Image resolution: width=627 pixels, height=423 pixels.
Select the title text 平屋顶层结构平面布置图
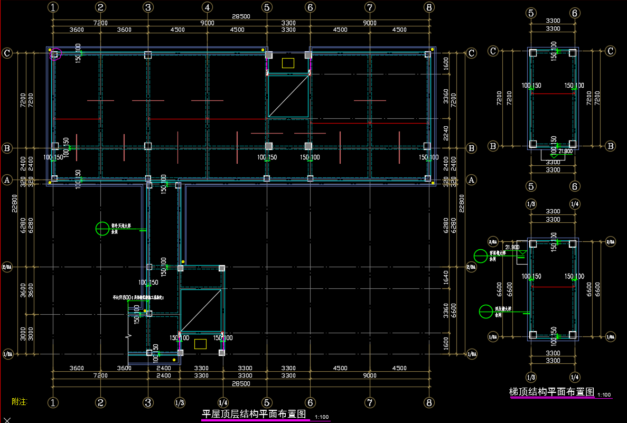254,414
